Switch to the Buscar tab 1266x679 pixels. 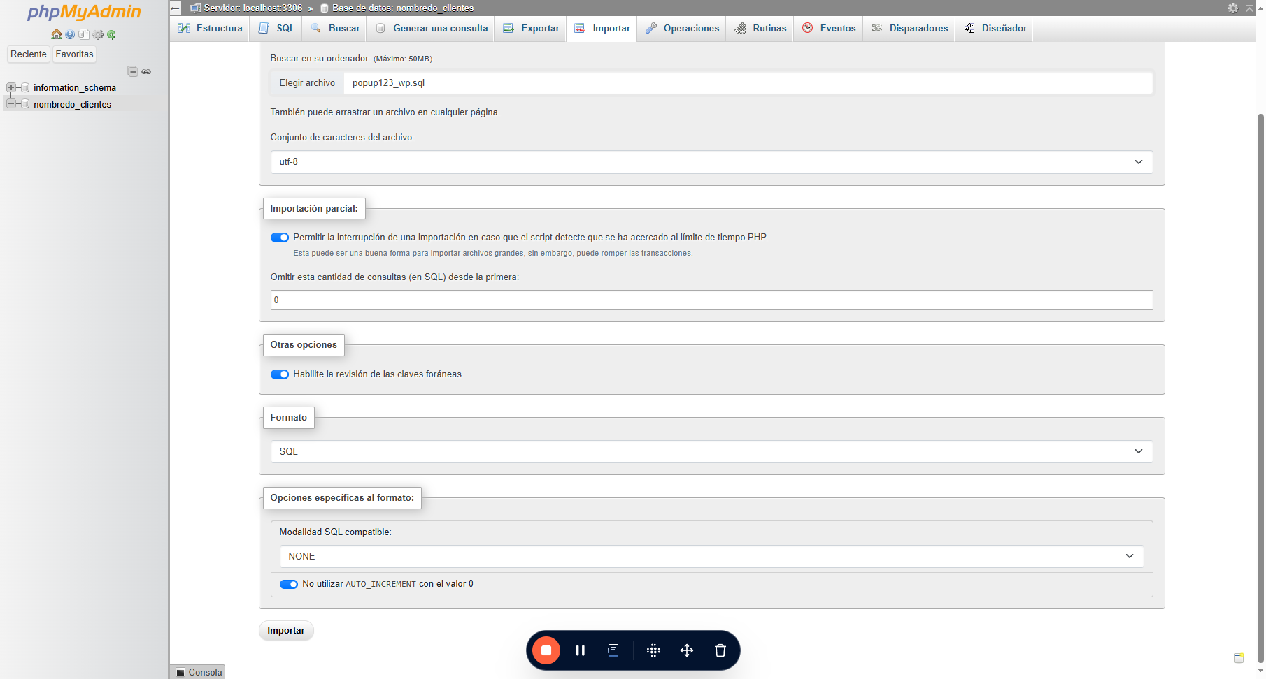tap(335, 28)
